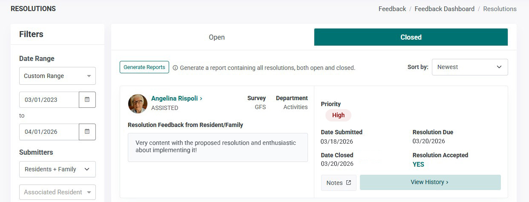
Task: Open the Associated Resident dropdown
Action: (x=57, y=192)
